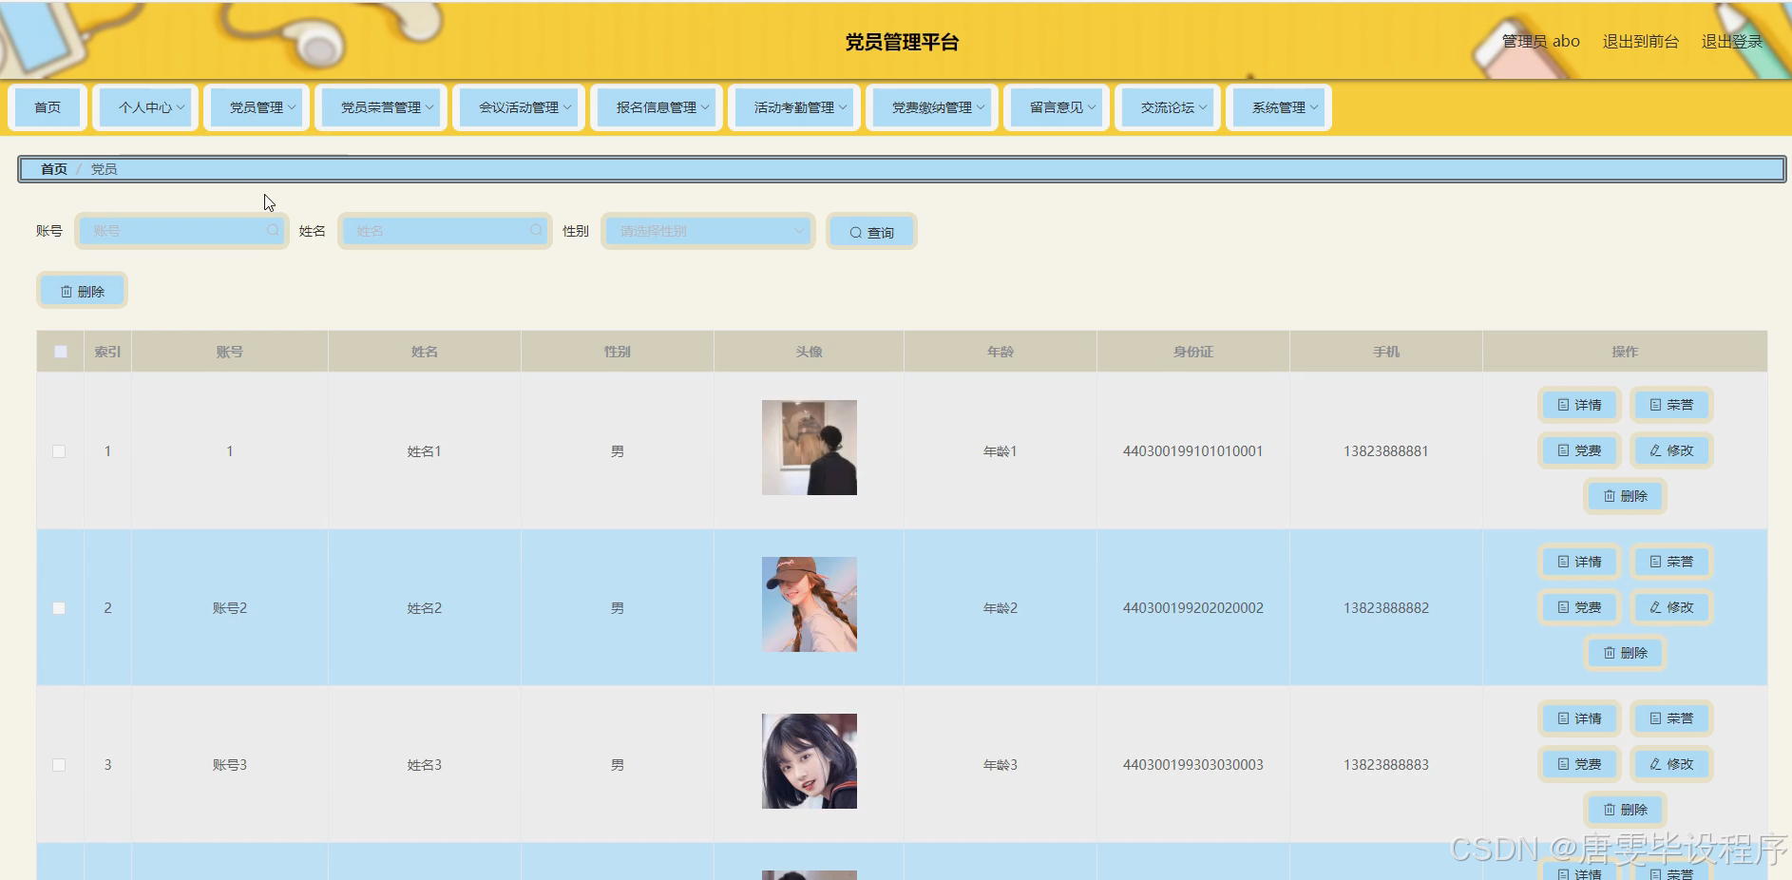Open 党费 for row 姓名3

1578,764
